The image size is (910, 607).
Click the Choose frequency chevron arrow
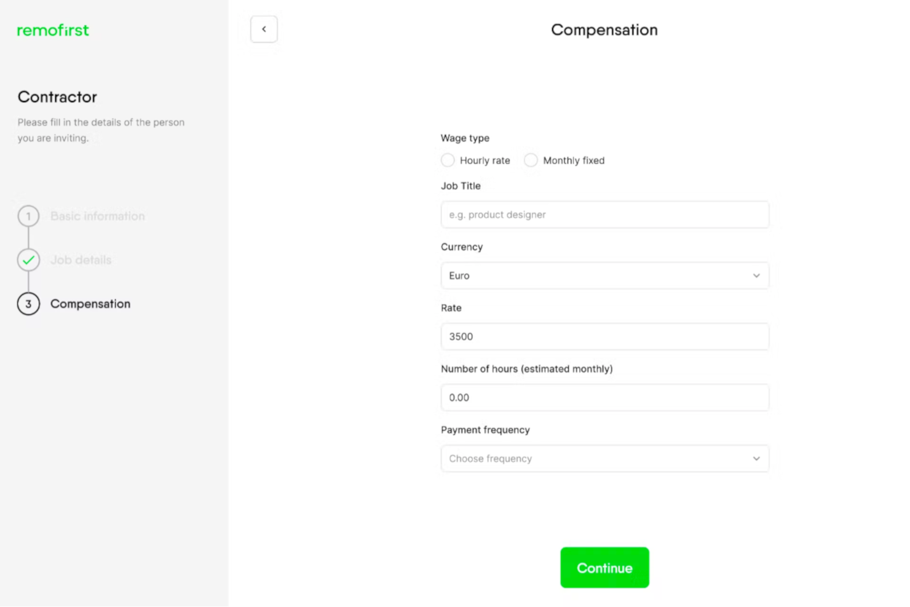[x=756, y=459]
